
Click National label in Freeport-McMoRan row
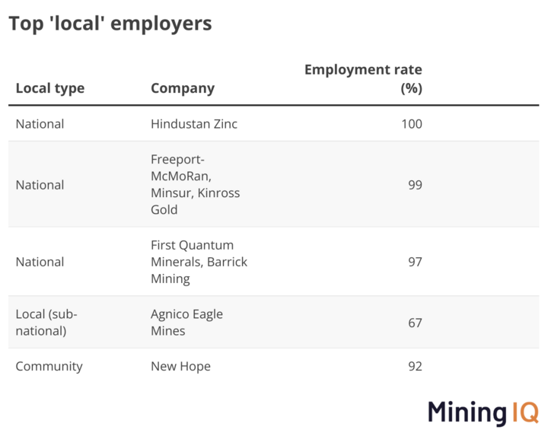(x=40, y=184)
